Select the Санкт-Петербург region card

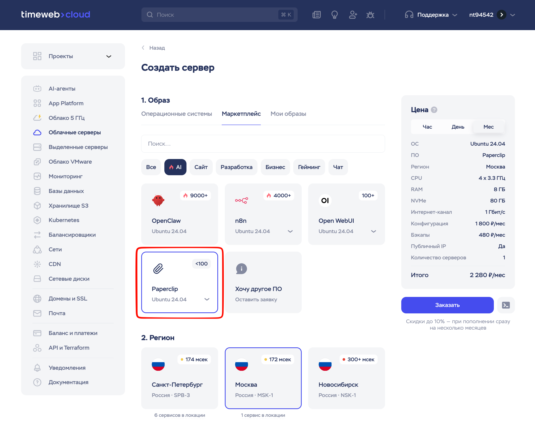tap(180, 378)
